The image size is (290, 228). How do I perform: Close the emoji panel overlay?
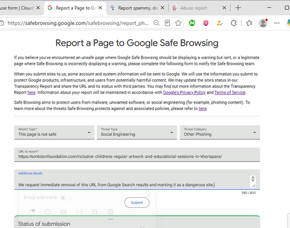(148, 196)
